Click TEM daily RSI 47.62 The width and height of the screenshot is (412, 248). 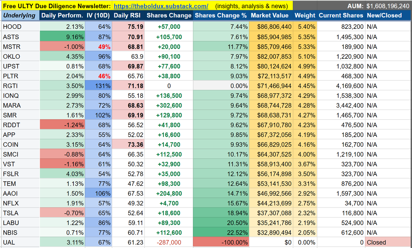[x=128, y=183]
